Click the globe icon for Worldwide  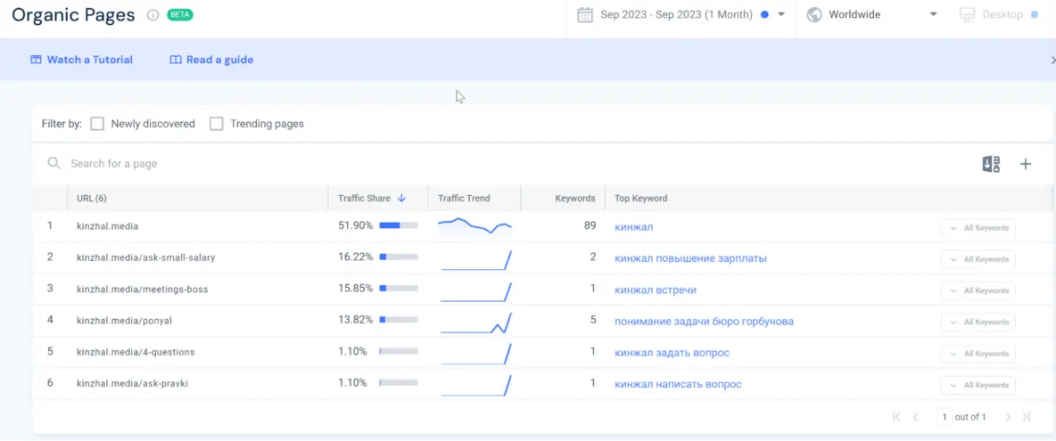point(813,15)
